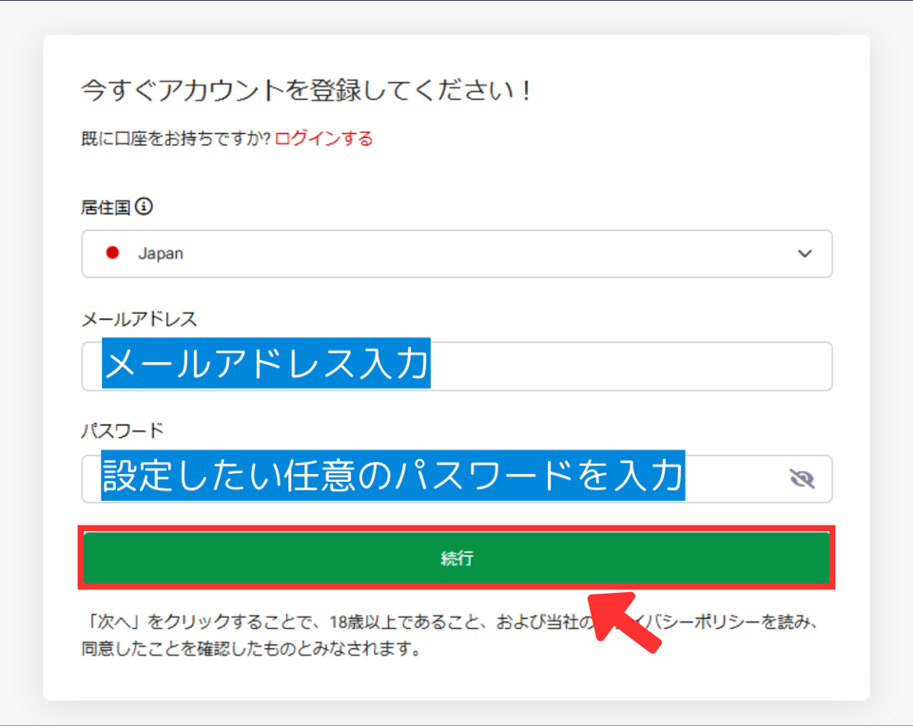Click the green 続行 button
The image size is (913, 726).
(456, 557)
